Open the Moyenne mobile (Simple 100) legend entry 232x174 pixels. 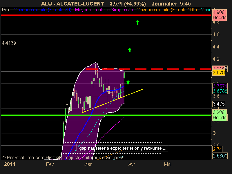pyautogui.click(x=166, y=10)
